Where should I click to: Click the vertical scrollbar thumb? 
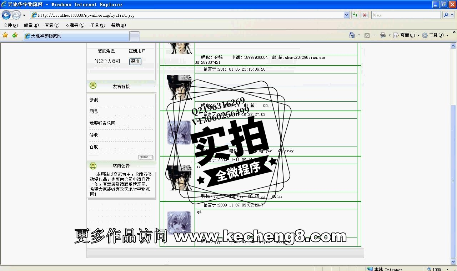coord(453,181)
